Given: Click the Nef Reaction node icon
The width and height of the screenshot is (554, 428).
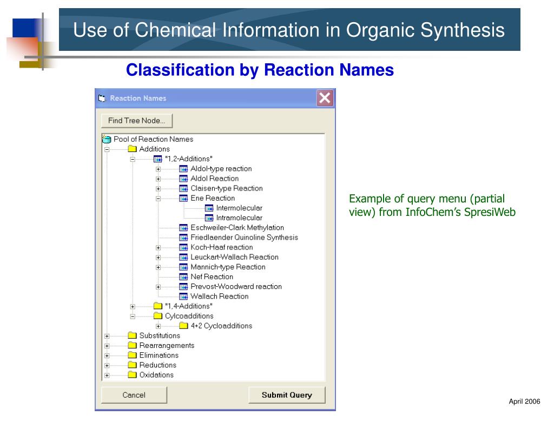Looking at the screenshot, I should pyautogui.click(x=183, y=276).
